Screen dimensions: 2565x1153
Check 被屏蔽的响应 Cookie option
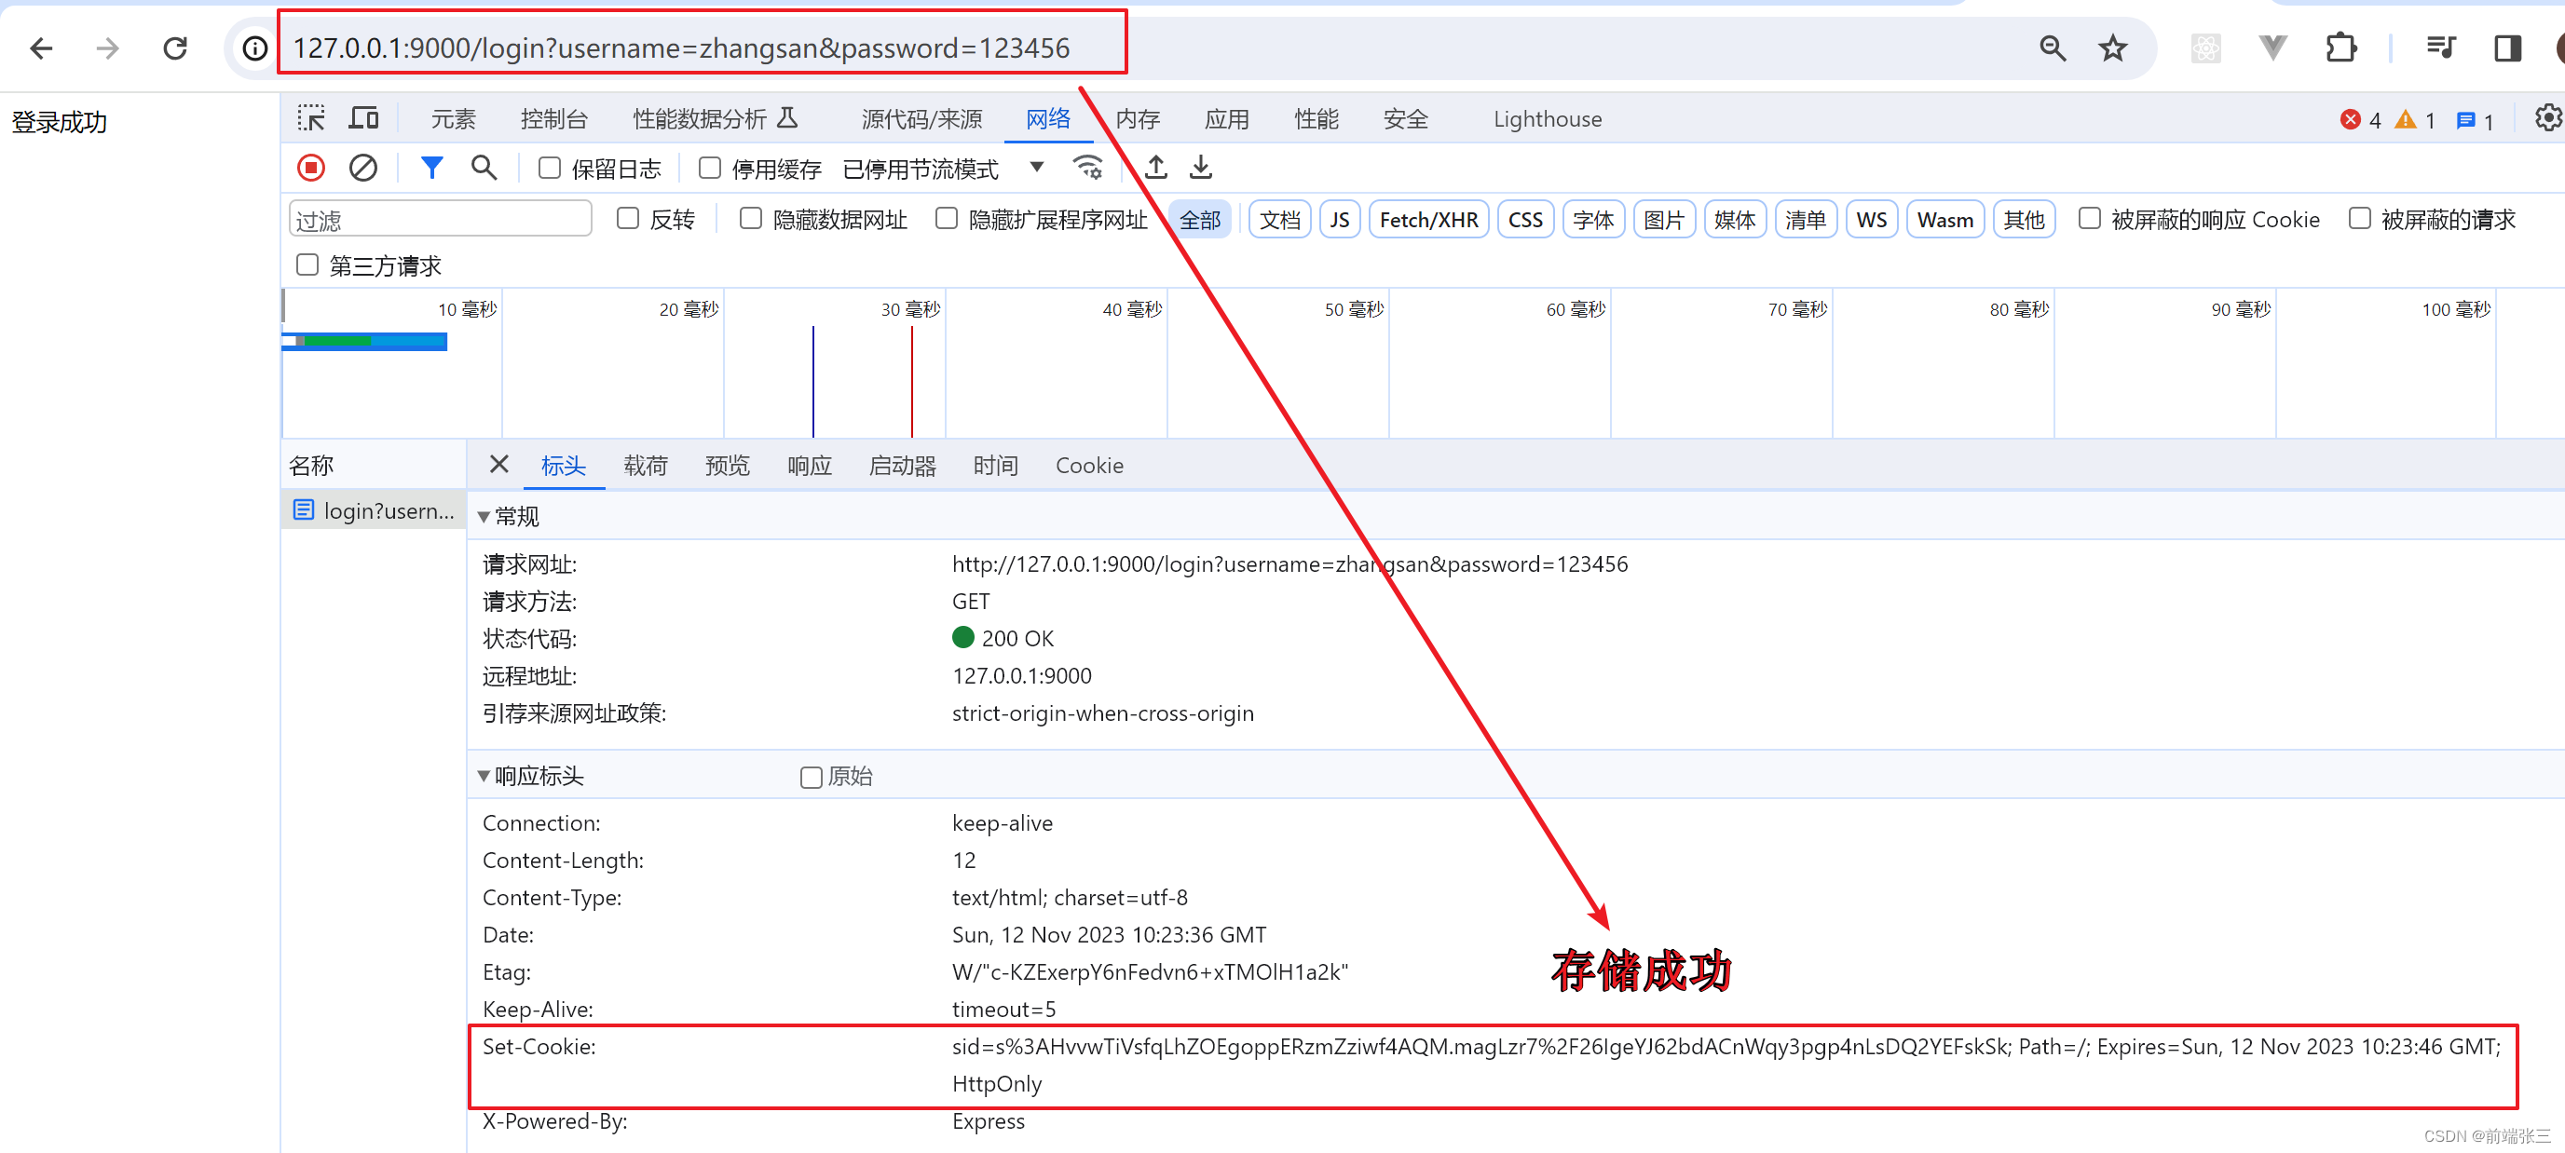pos(2089,218)
